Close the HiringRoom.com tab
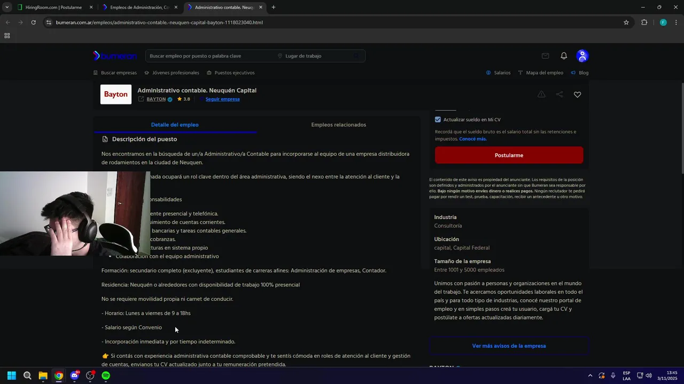 coord(91,7)
